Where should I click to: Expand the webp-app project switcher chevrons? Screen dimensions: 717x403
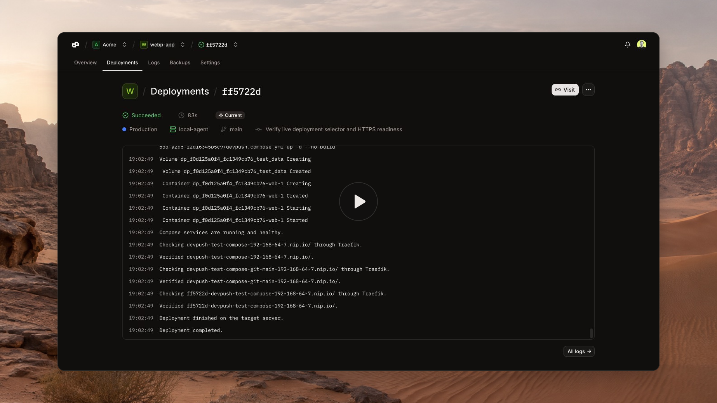click(x=183, y=45)
